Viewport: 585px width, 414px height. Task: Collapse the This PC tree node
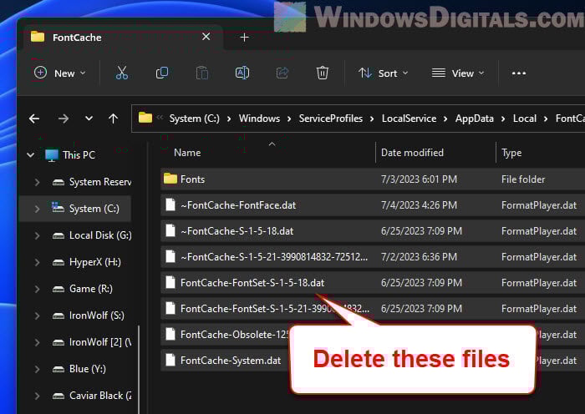pyautogui.click(x=31, y=154)
